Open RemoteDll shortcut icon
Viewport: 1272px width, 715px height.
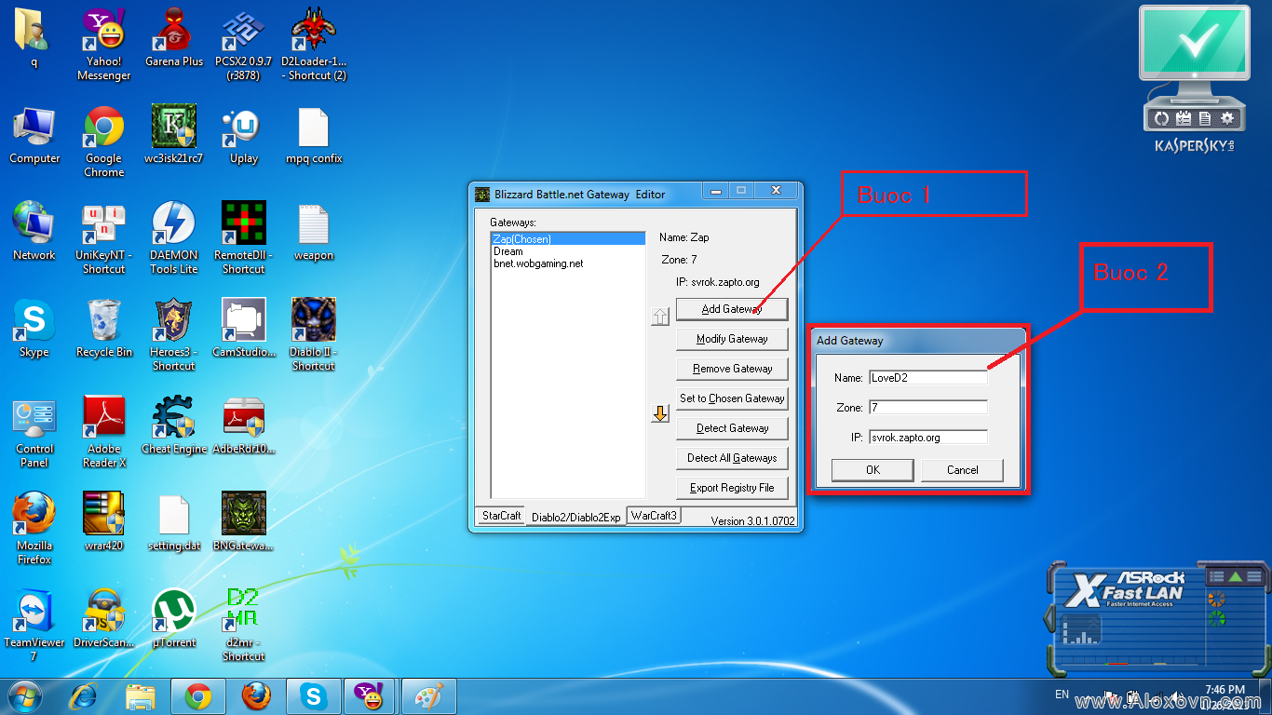[x=243, y=237]
